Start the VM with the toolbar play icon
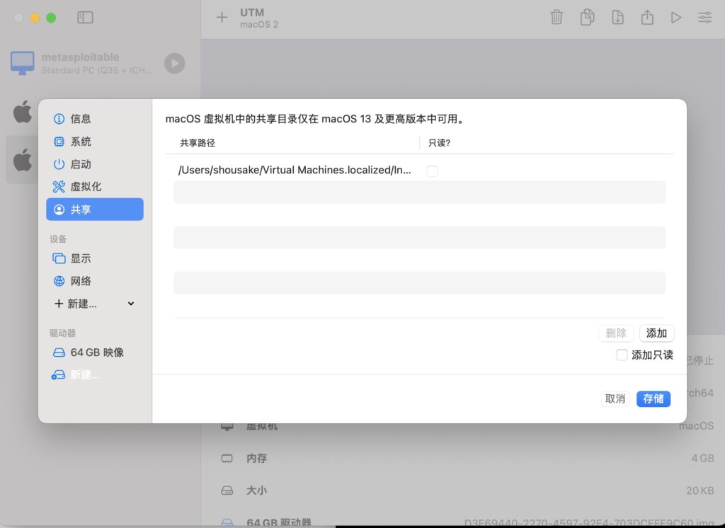This screenshot has width=725, height=528. (x=676, y=18)
